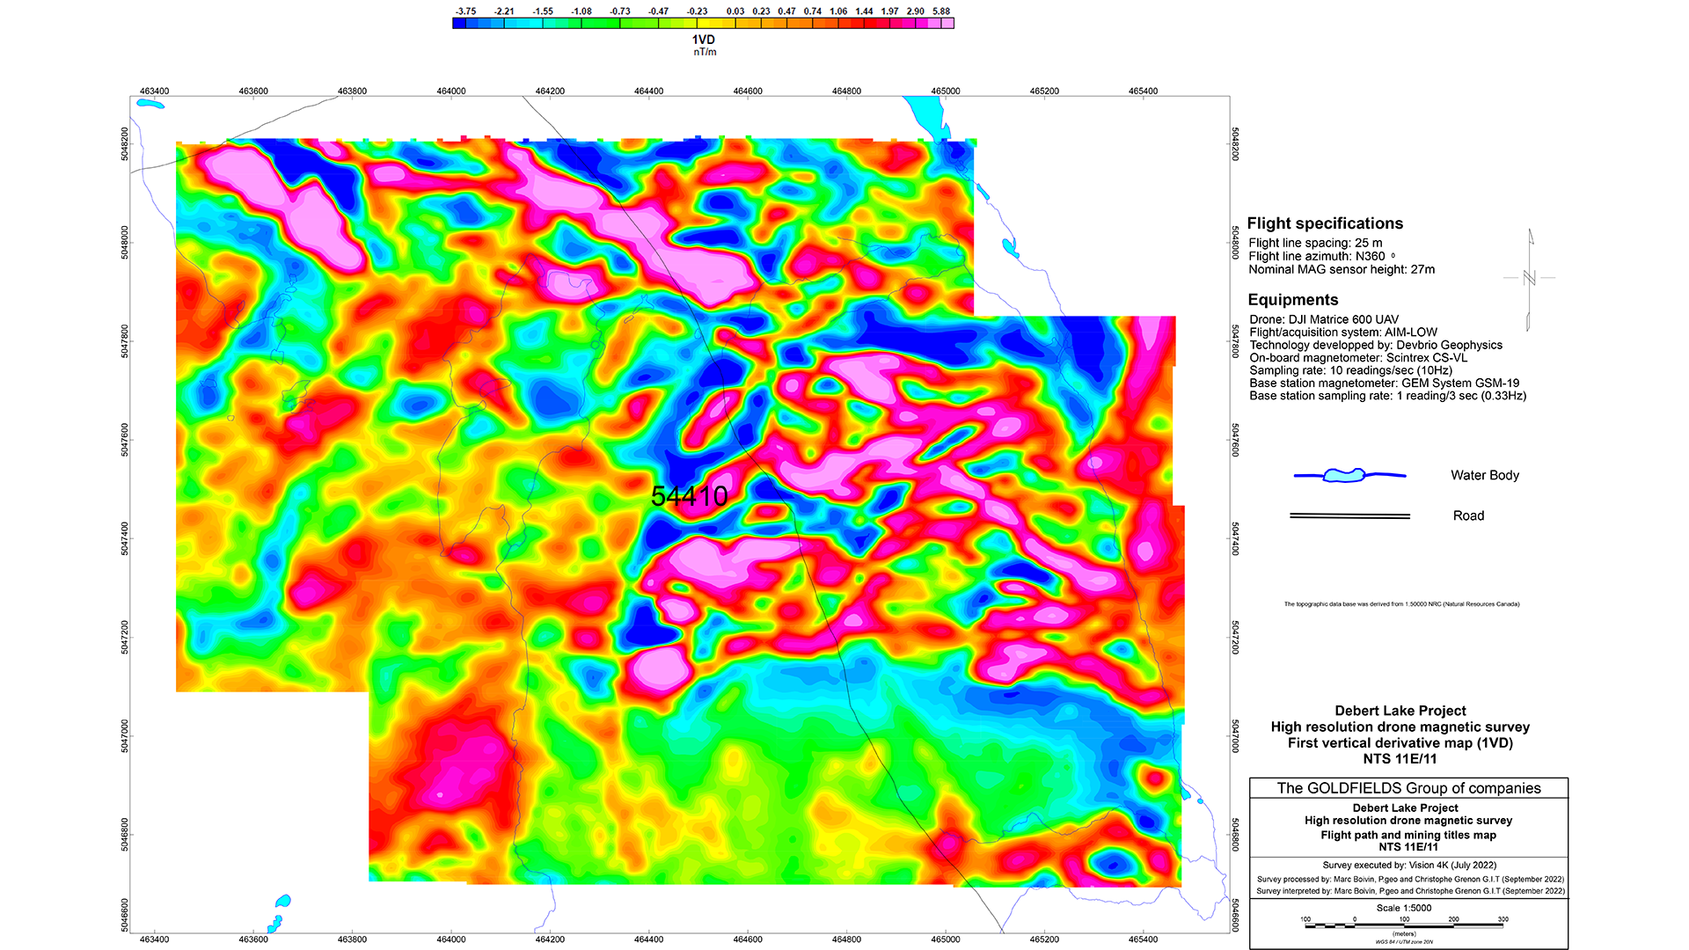
Task: Select the light pink 5.88 color swatch
Action: click(947, 24)
